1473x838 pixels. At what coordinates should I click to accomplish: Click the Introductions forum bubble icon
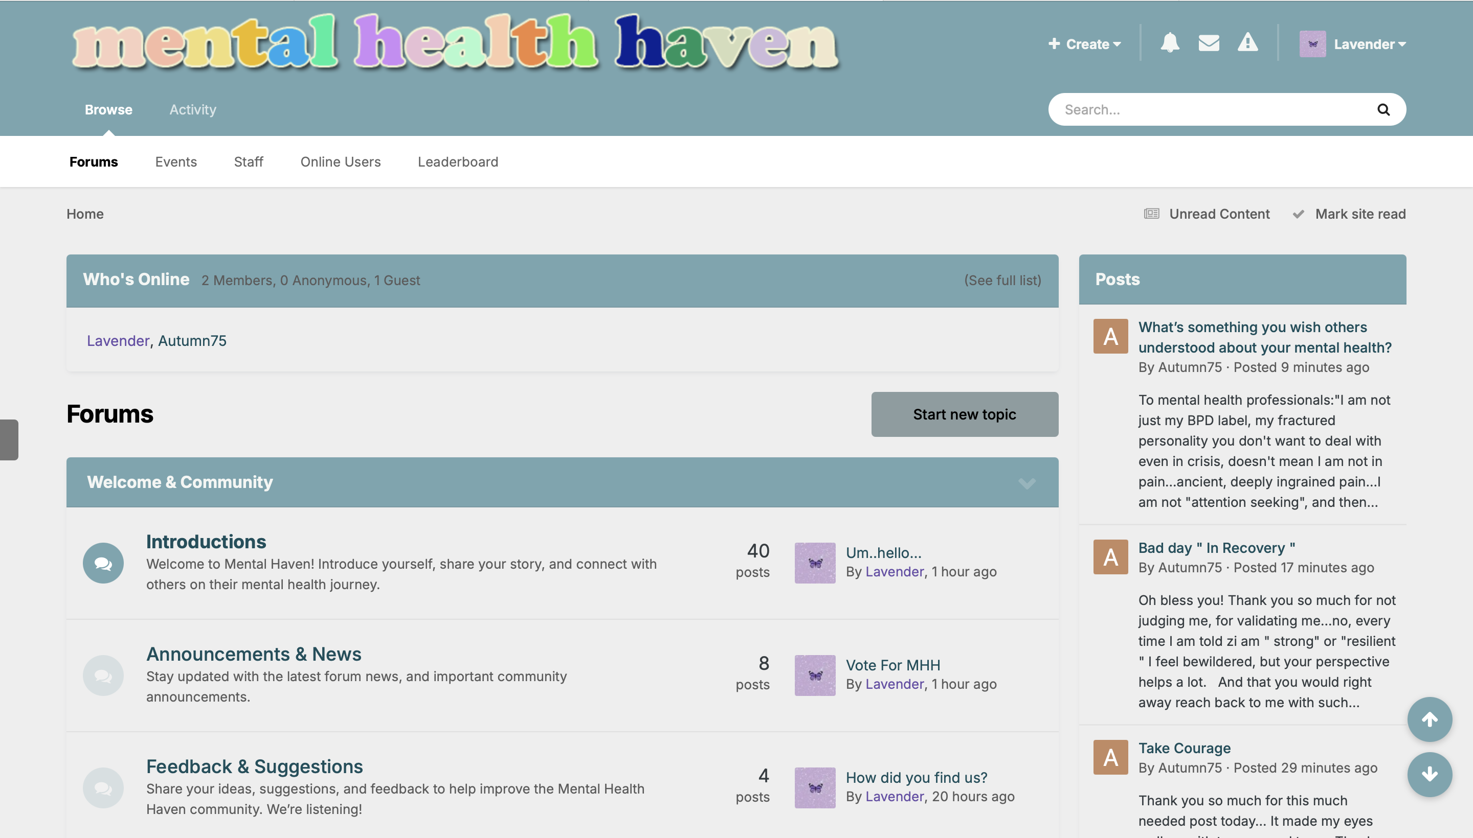[103, 563]
